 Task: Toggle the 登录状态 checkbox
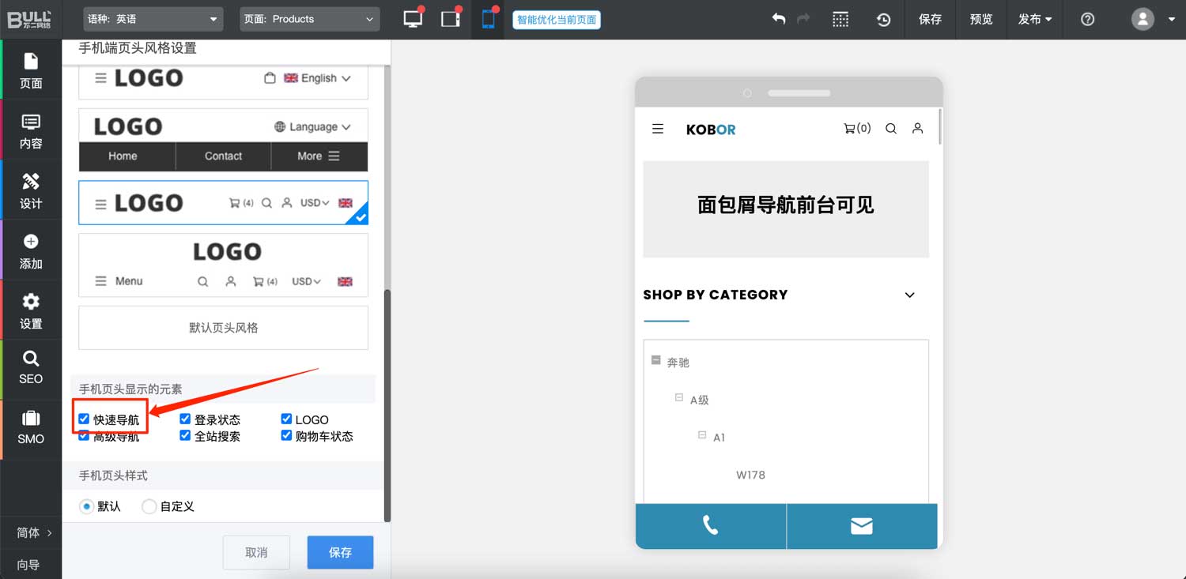tap(185, 419)
